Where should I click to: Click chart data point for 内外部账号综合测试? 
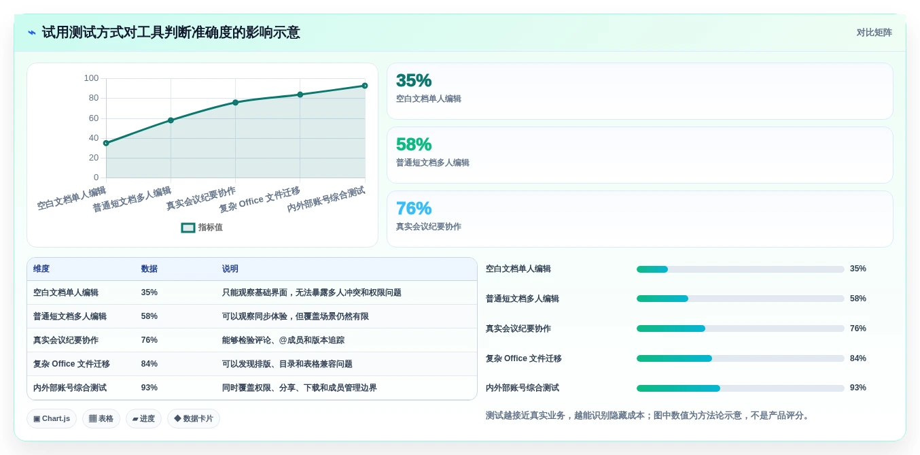[365, 86]
